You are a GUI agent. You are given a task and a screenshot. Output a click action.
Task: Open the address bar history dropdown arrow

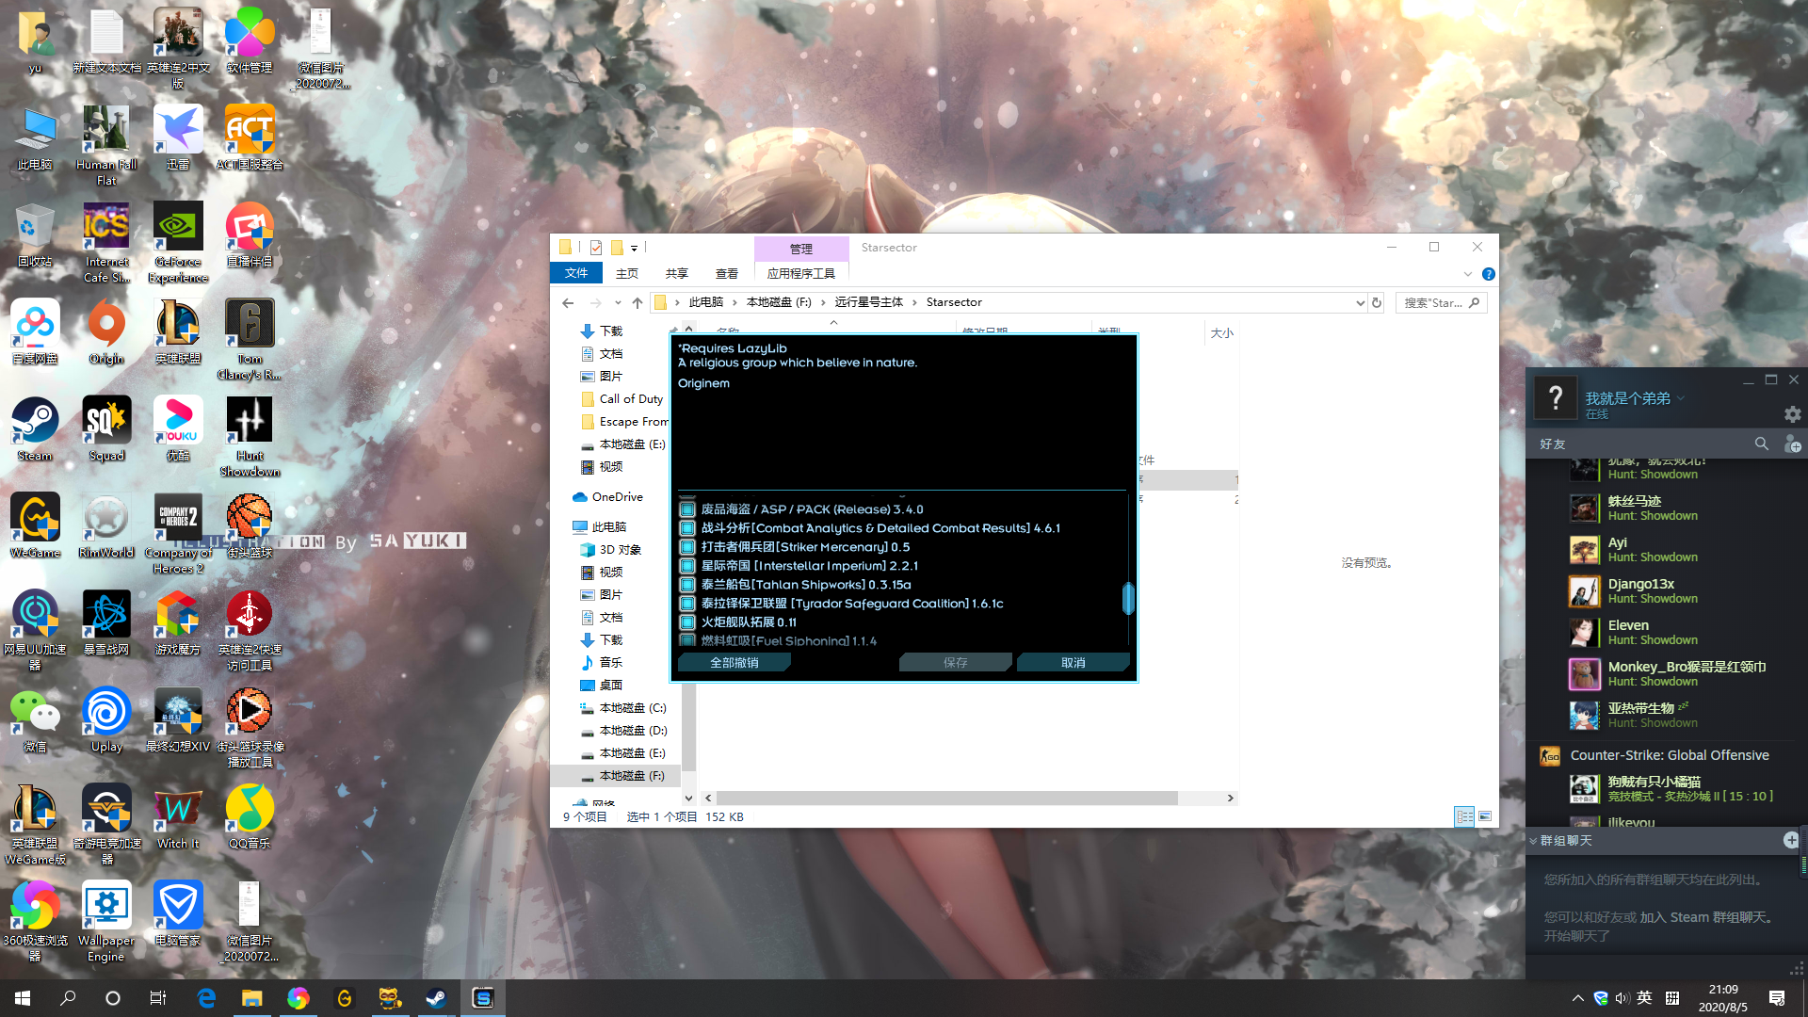pyautogui.click(x=1359, y=302)
